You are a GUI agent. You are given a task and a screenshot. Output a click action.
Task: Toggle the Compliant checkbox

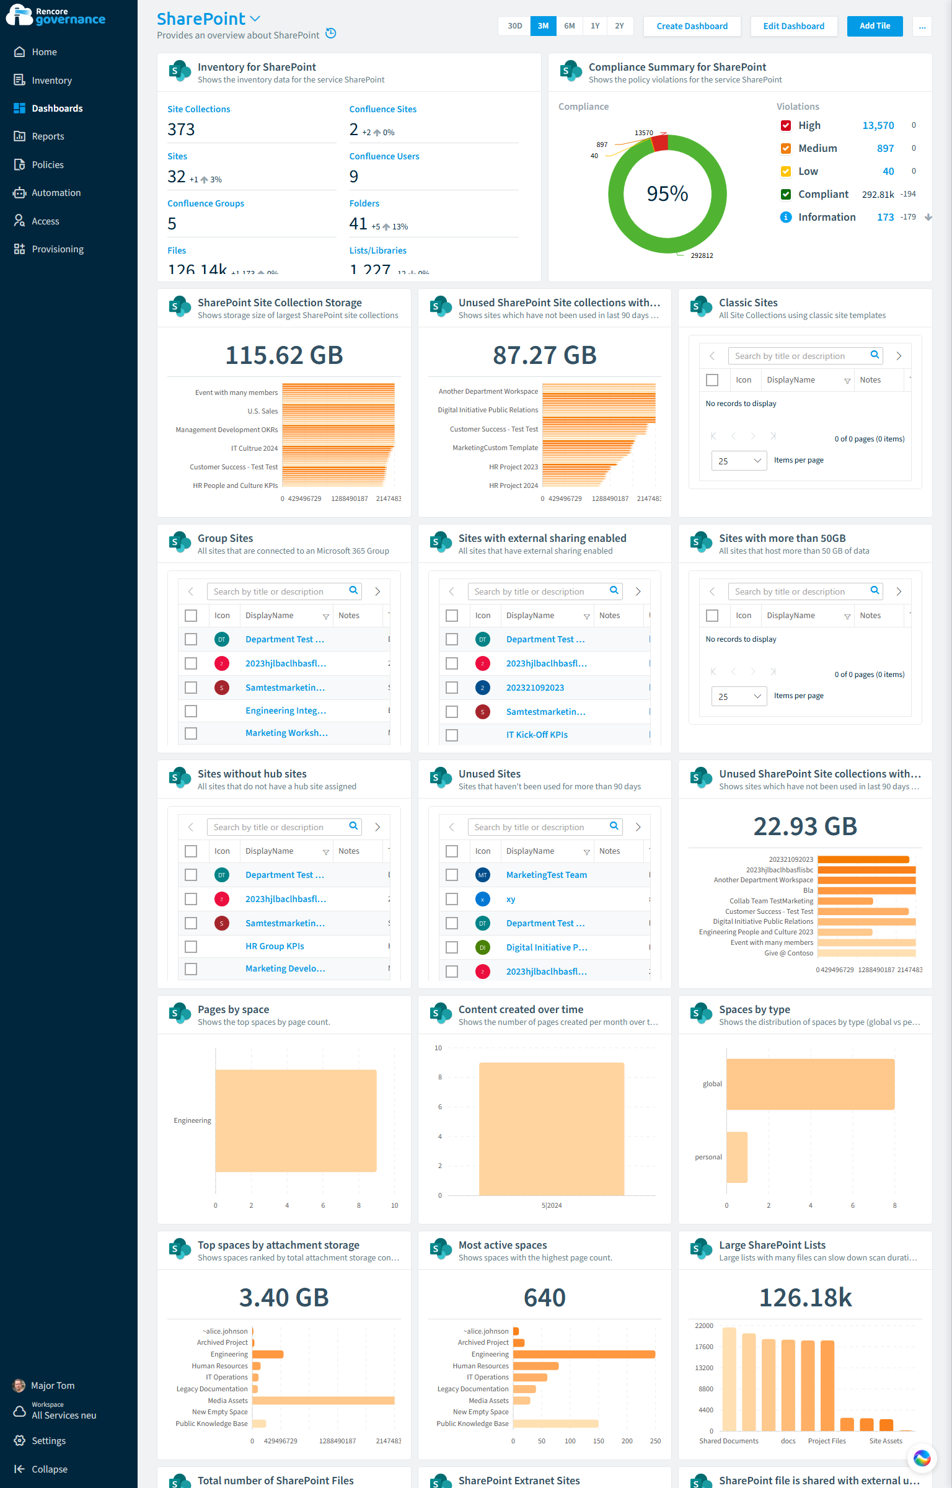click(786, 194)
